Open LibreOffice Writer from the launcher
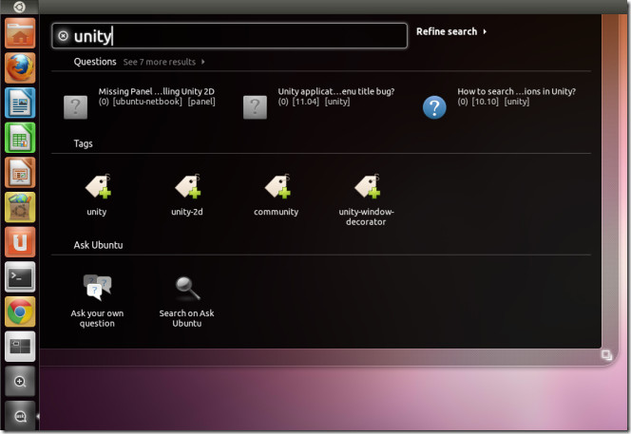Image resolution: width=631 pixels, height=434 pixels. [20, 103]
